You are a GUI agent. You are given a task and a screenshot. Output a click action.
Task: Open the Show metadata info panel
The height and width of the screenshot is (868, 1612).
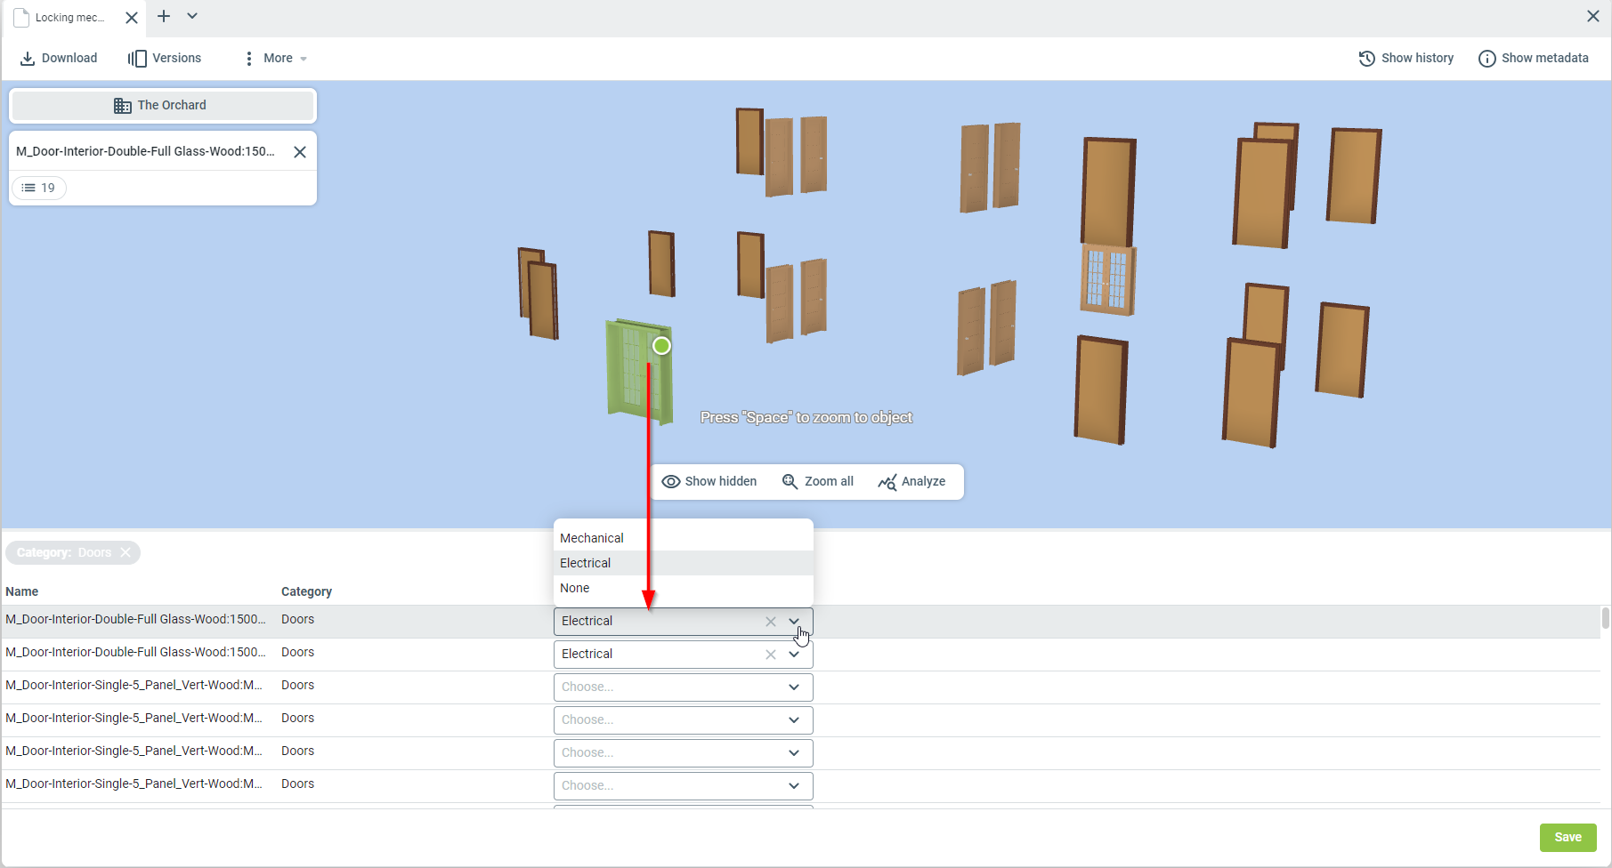pos(1533,59)
